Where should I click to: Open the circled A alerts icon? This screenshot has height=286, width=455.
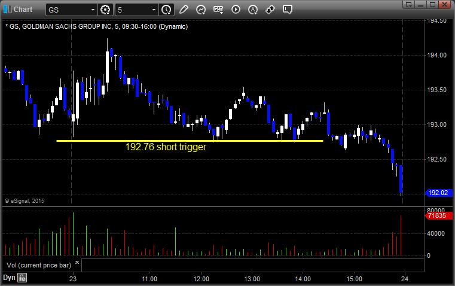pos(253,10)
